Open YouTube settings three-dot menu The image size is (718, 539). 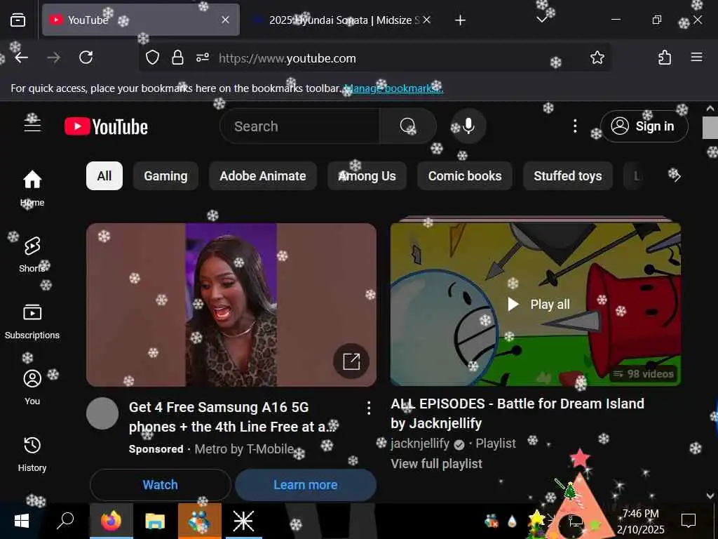[575, 126]
